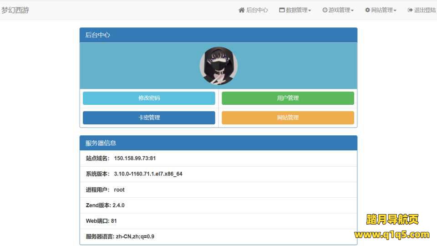Click the Web端口: 81 row
The width and height of the screenshot is (437, 246).
tap(218, 221)
